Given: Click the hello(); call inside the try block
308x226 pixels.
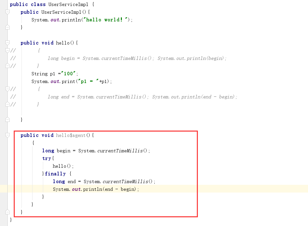Looking at the screenshot, I should pyautogui.click(x=63, y=166).
